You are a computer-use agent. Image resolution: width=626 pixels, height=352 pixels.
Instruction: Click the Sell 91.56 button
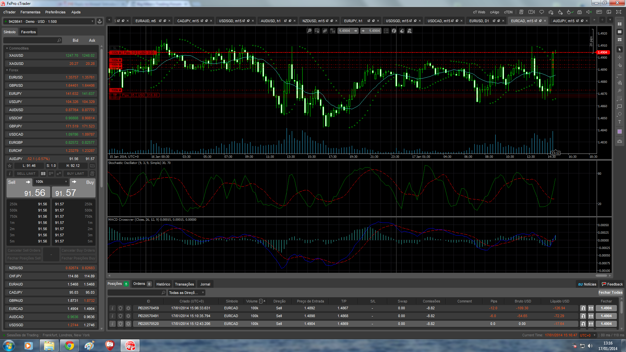(x=28, y=188)
